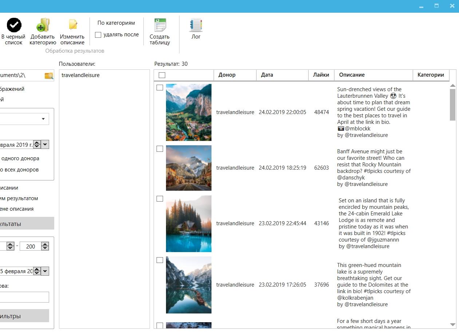This screenshot has width=459, height=332.
Task: Click the 'Добавить категорию' folder icon
Action: click(43, 25)
